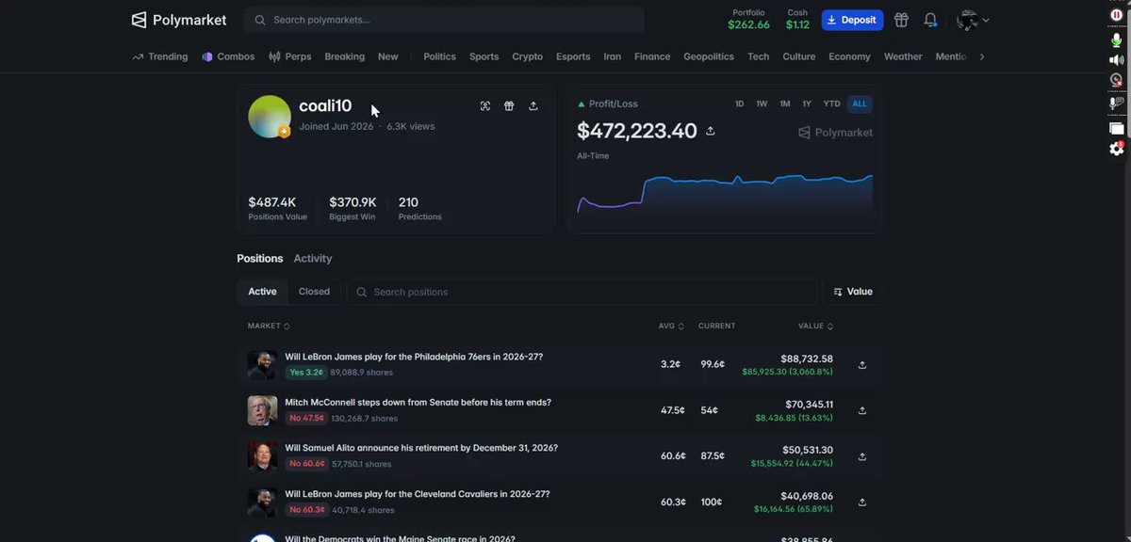Viewport: 1131px width, 542px height.
Task: Click the $370.9K Biggest Win stat
Action: coord(352,208)
